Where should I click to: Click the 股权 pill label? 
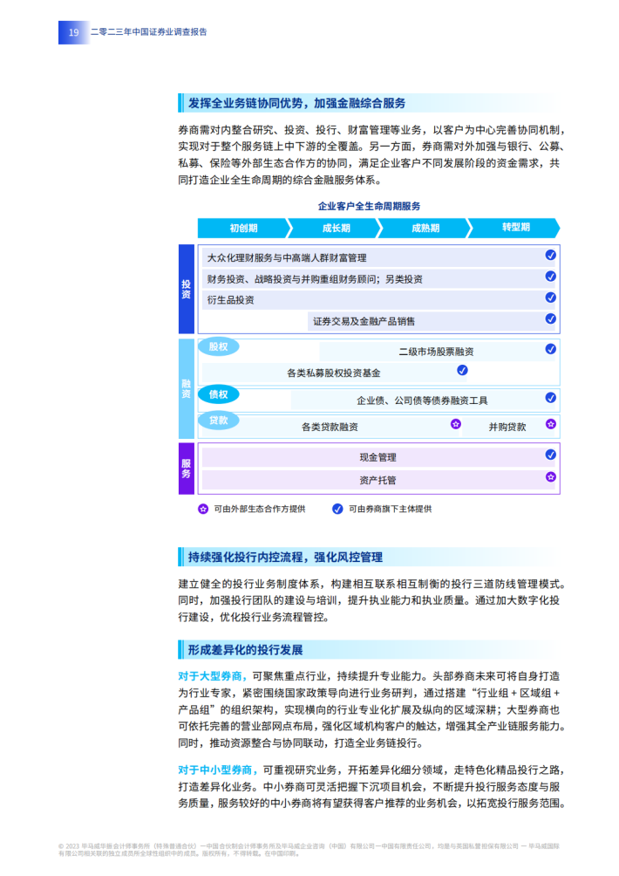click(218, 346)
